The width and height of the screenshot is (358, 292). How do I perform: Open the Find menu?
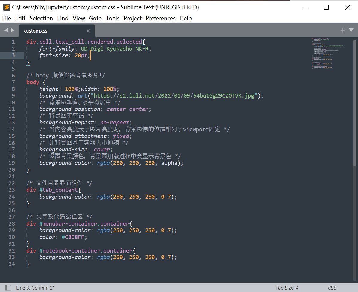tap(63, 18)
